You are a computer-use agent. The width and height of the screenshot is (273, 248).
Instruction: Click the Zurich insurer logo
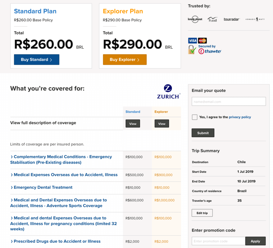tap(168, 91)
